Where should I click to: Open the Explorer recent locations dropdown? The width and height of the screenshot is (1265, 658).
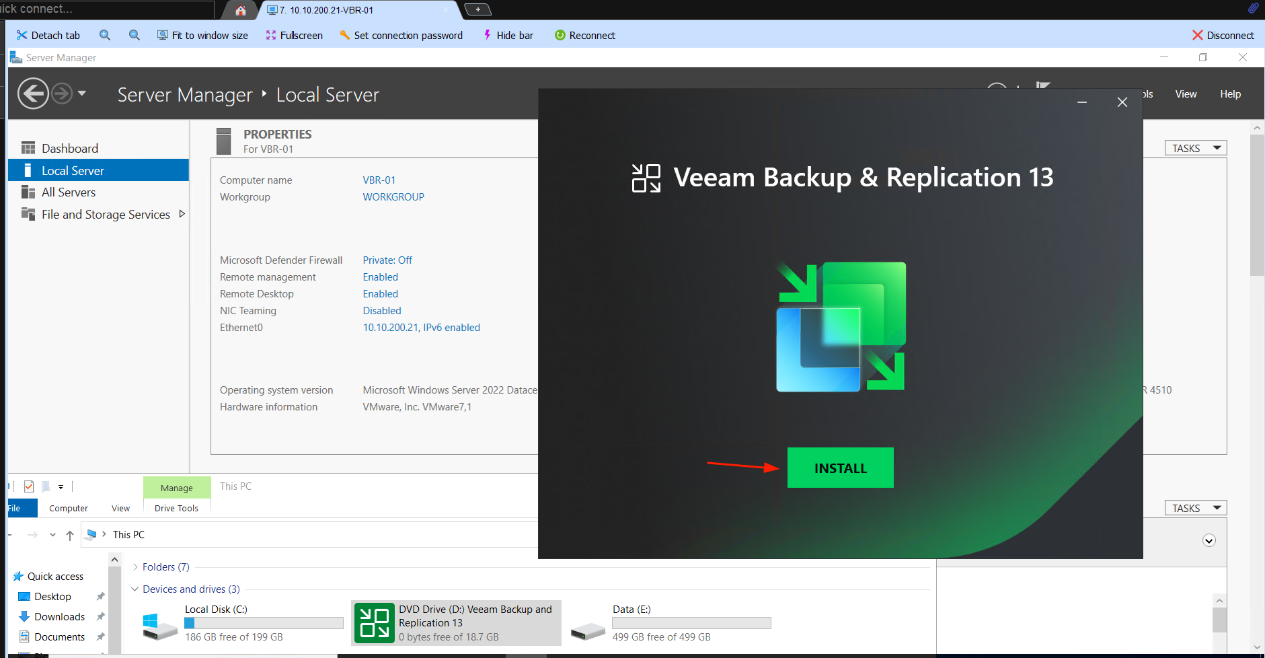(x=52, y=535)
